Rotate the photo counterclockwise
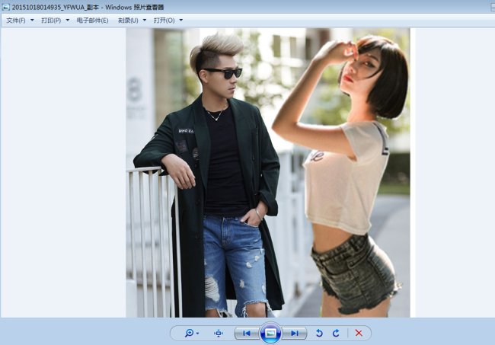This screenshot has width=495, height=345. tap(320, 333)
